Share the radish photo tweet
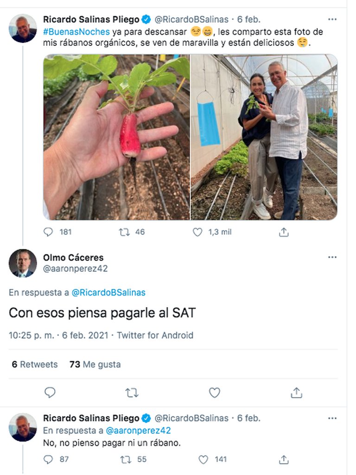Image resolution: width=356 pixels, height=475 pixels. (x=284, y=232)
